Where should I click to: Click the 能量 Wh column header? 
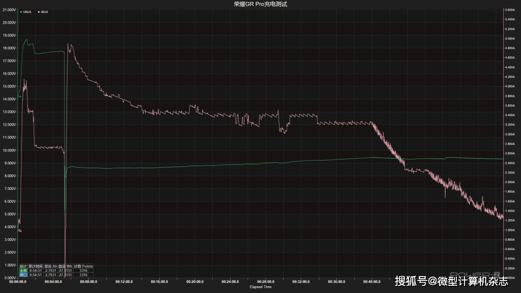pyautogui.click(x=66, y=266)
